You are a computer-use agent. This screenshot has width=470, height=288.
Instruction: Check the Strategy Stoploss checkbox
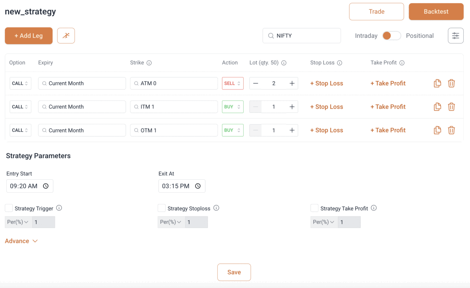(162, 208)
